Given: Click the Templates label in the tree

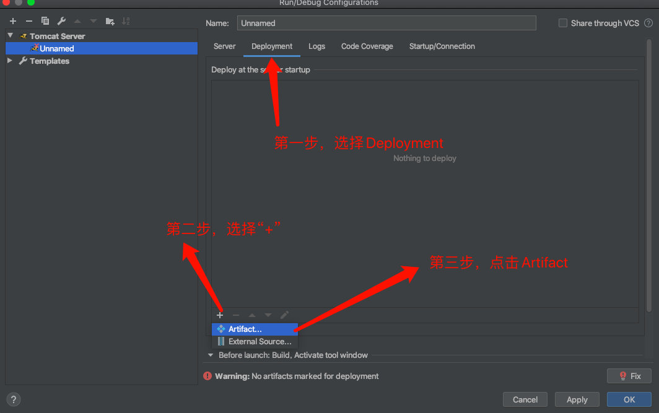Looking at the screenshot, I should pyautogui.click(x=50, y=61).
